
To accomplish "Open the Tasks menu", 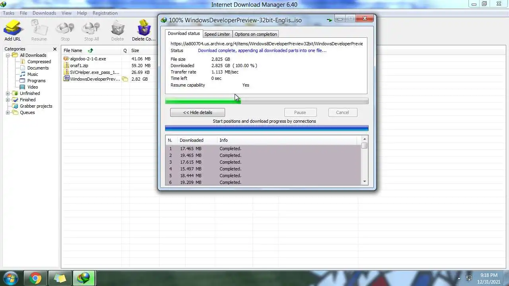I will click(x=9, y=13).
